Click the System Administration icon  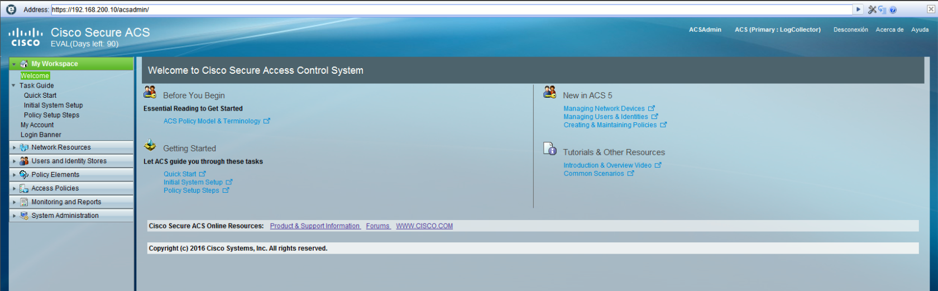(24, 216)
